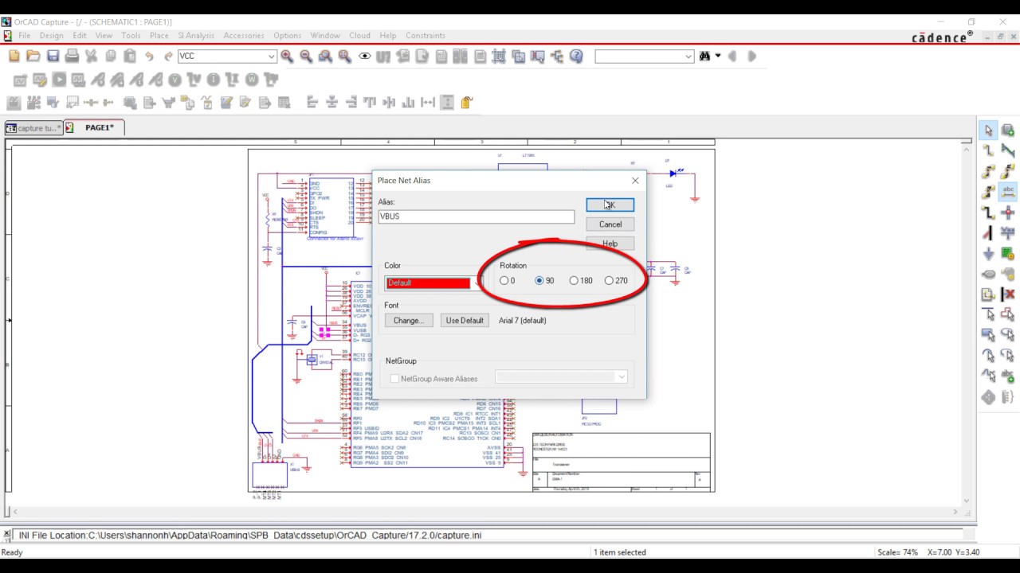Redo with the toolbar arrow
This screenshot has height=573, width=1020.
[x=168, y=57]
